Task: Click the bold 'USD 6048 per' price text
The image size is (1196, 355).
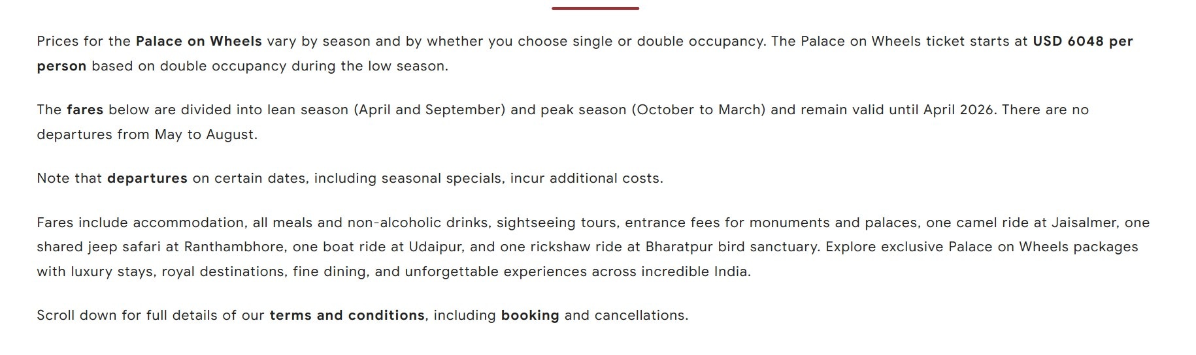Action: point(1083,41)
